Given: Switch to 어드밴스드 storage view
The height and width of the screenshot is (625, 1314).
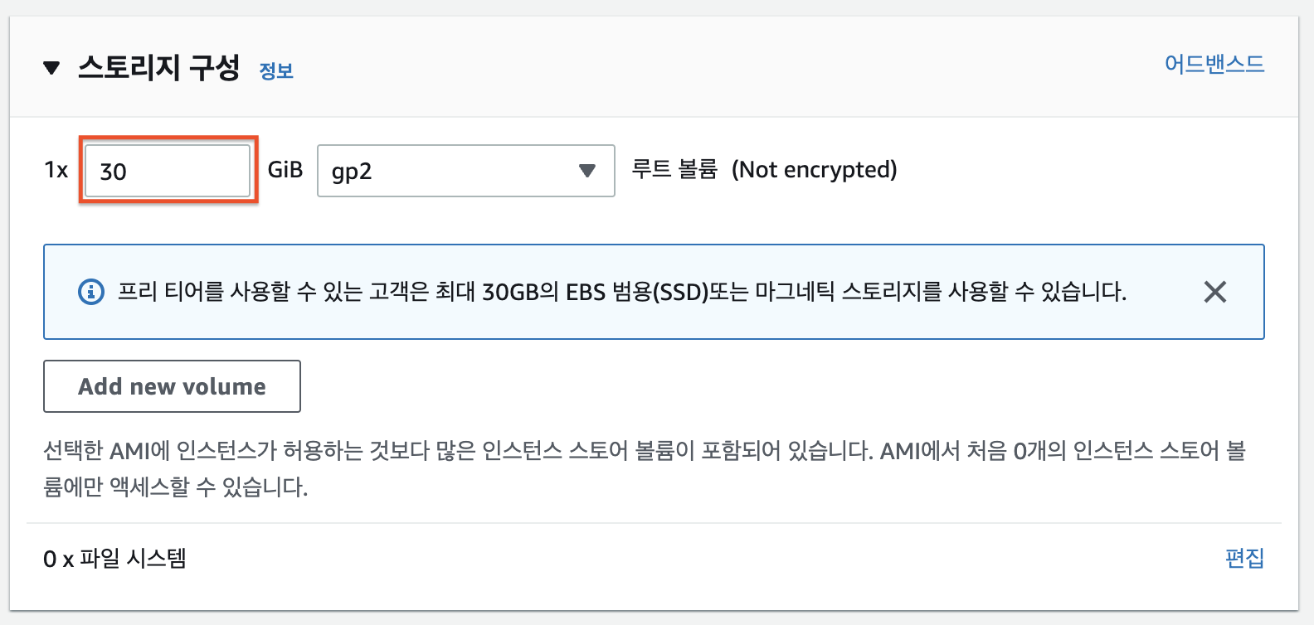Looking at the screenshot, I should coord(1214,64).
